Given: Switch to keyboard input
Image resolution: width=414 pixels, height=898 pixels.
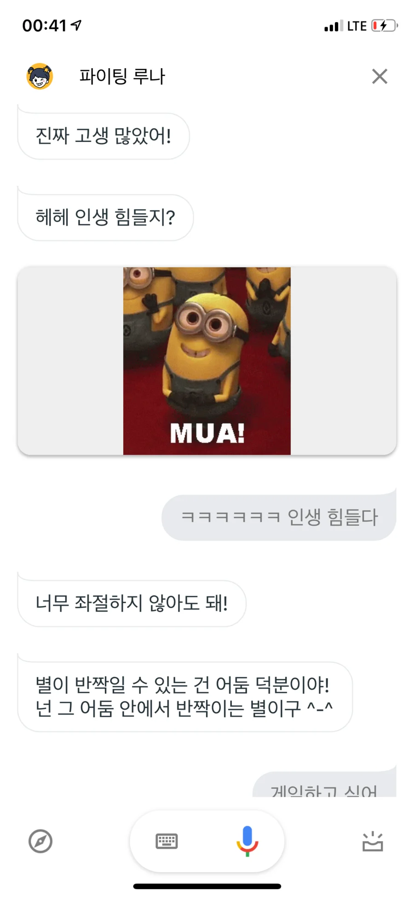Looking at the screenshot, I should point(167,841).
